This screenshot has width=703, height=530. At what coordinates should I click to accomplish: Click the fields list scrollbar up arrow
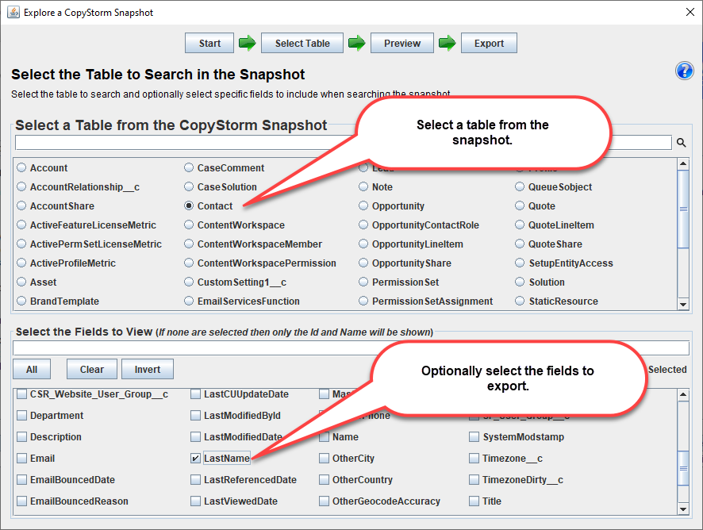tap(683, 394)
